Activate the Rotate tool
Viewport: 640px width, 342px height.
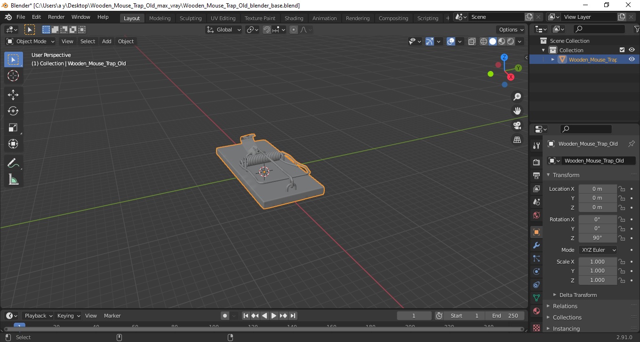coord(13,111)
